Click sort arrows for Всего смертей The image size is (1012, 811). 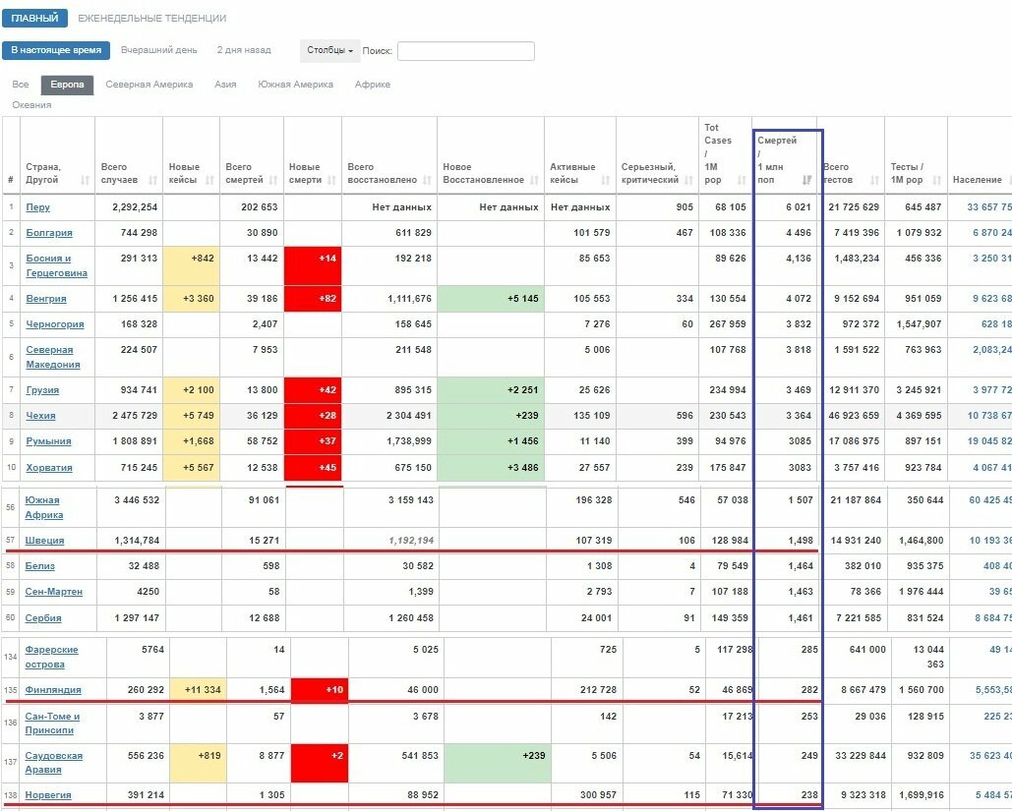(x=274, y=181)
